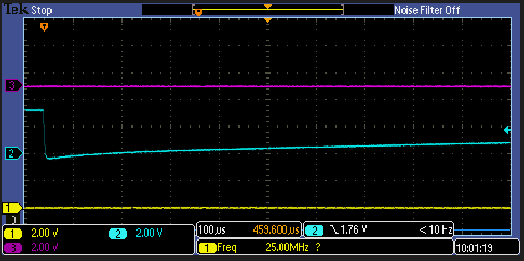The width and height of the screenshot is (524, 261).
Task: Click the cyan channel 2 falling edge
Action: pos(44,133)
